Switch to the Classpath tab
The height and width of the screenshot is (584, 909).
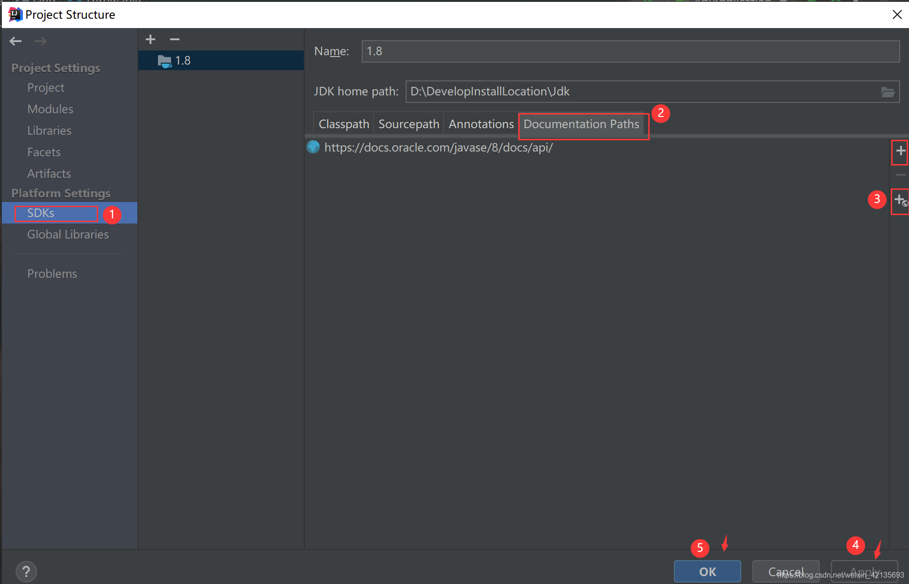tap(344, 124)
